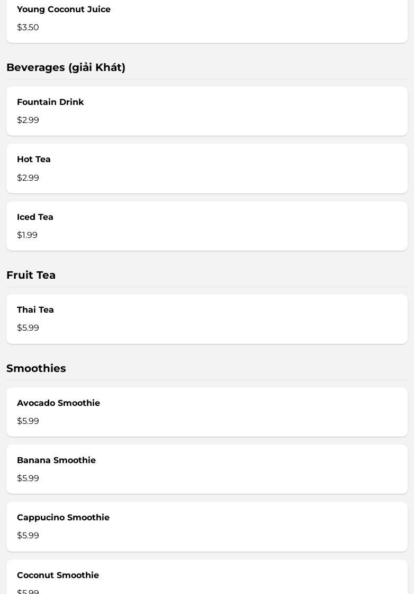Click the Fruit Tea section heading
The height and width of the screenshot is (594, 414).
pyautogui.click(x=31, y=275)
